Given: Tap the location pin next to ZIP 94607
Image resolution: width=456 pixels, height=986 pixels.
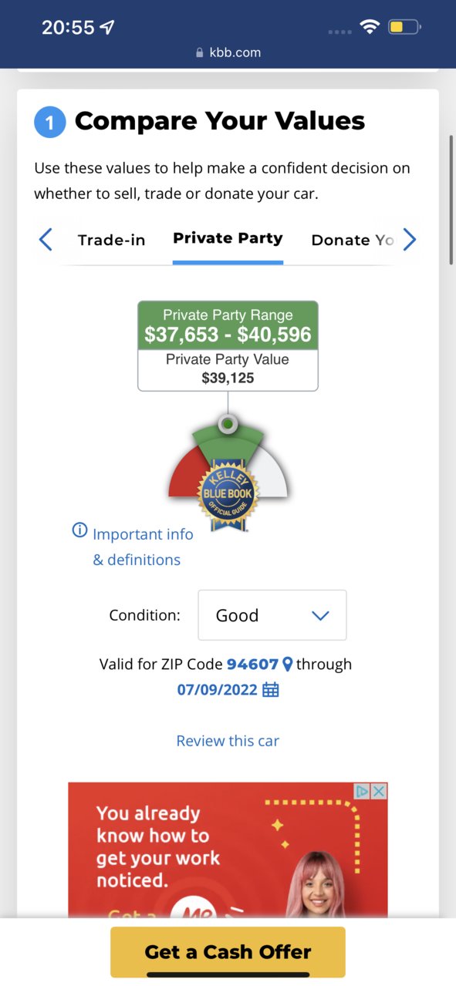Looking at the screenshot, I should (287, 664).
